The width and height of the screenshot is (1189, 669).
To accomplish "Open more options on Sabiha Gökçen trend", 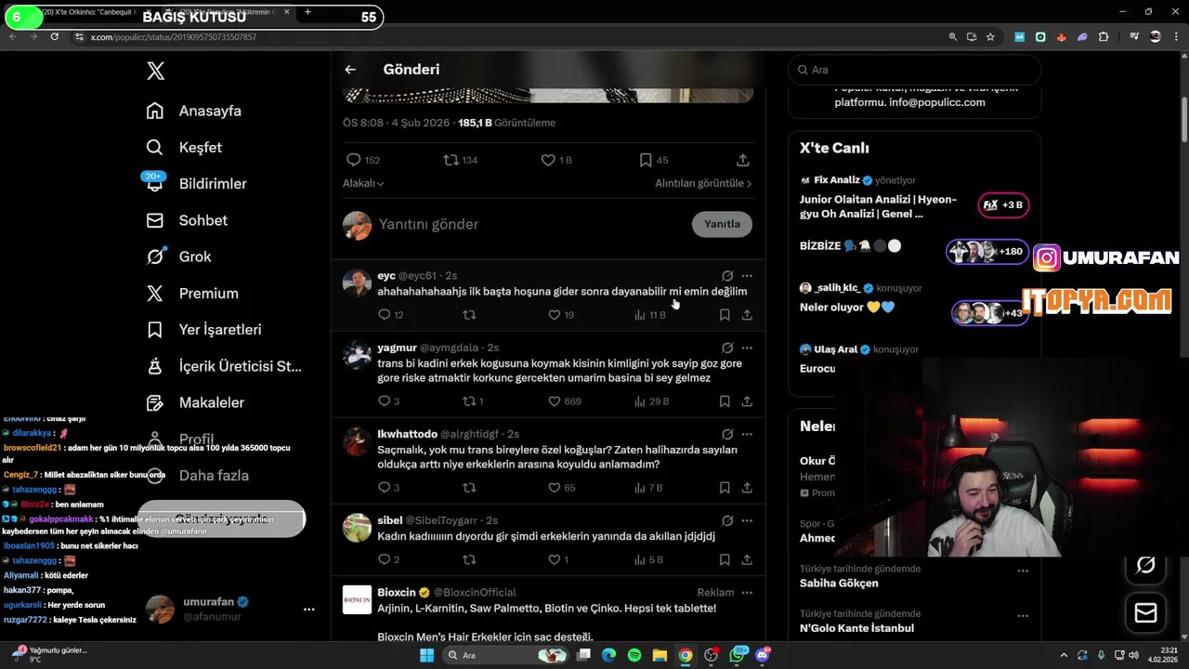I will point(1023,571).
